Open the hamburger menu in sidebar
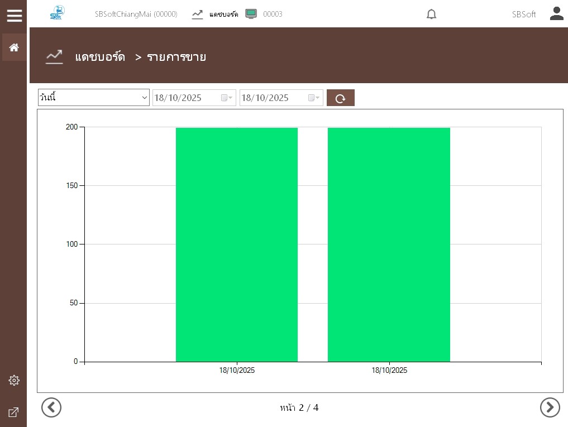The width and height of the screenshot is (568, 427). pyautogui.click(x=14, y=15)
